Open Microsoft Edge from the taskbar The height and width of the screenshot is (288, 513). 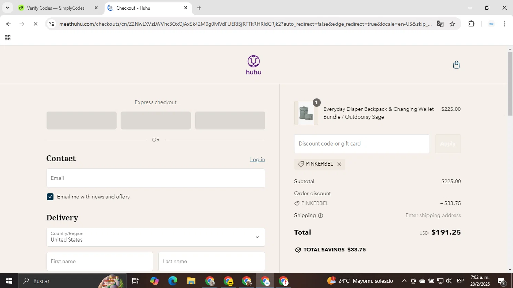(x=173, y=281)
